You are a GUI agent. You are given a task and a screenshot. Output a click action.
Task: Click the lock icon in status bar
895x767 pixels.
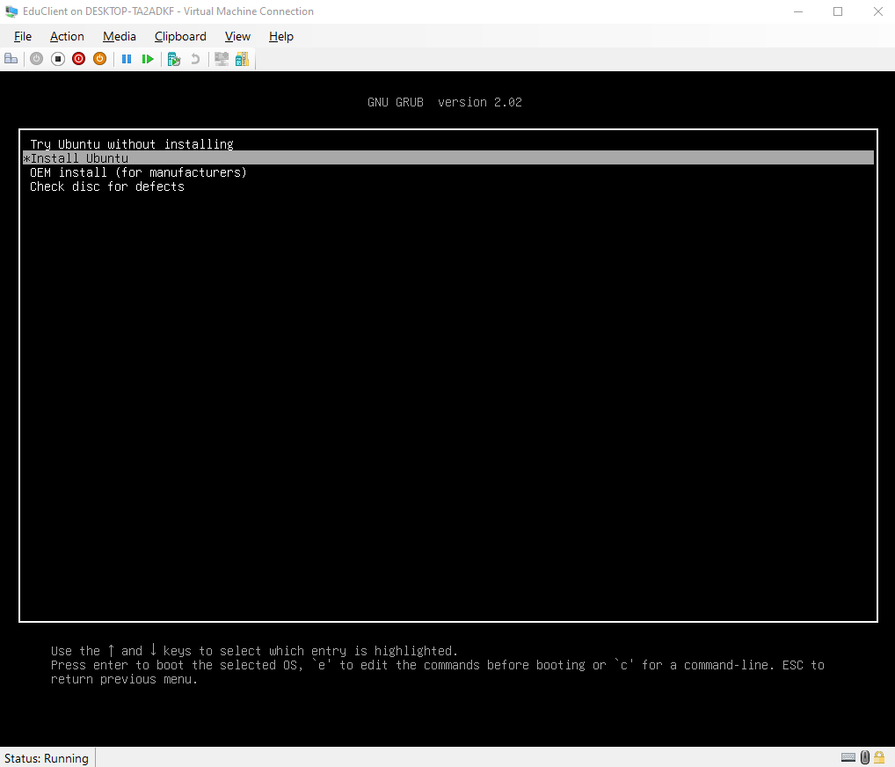879,757
